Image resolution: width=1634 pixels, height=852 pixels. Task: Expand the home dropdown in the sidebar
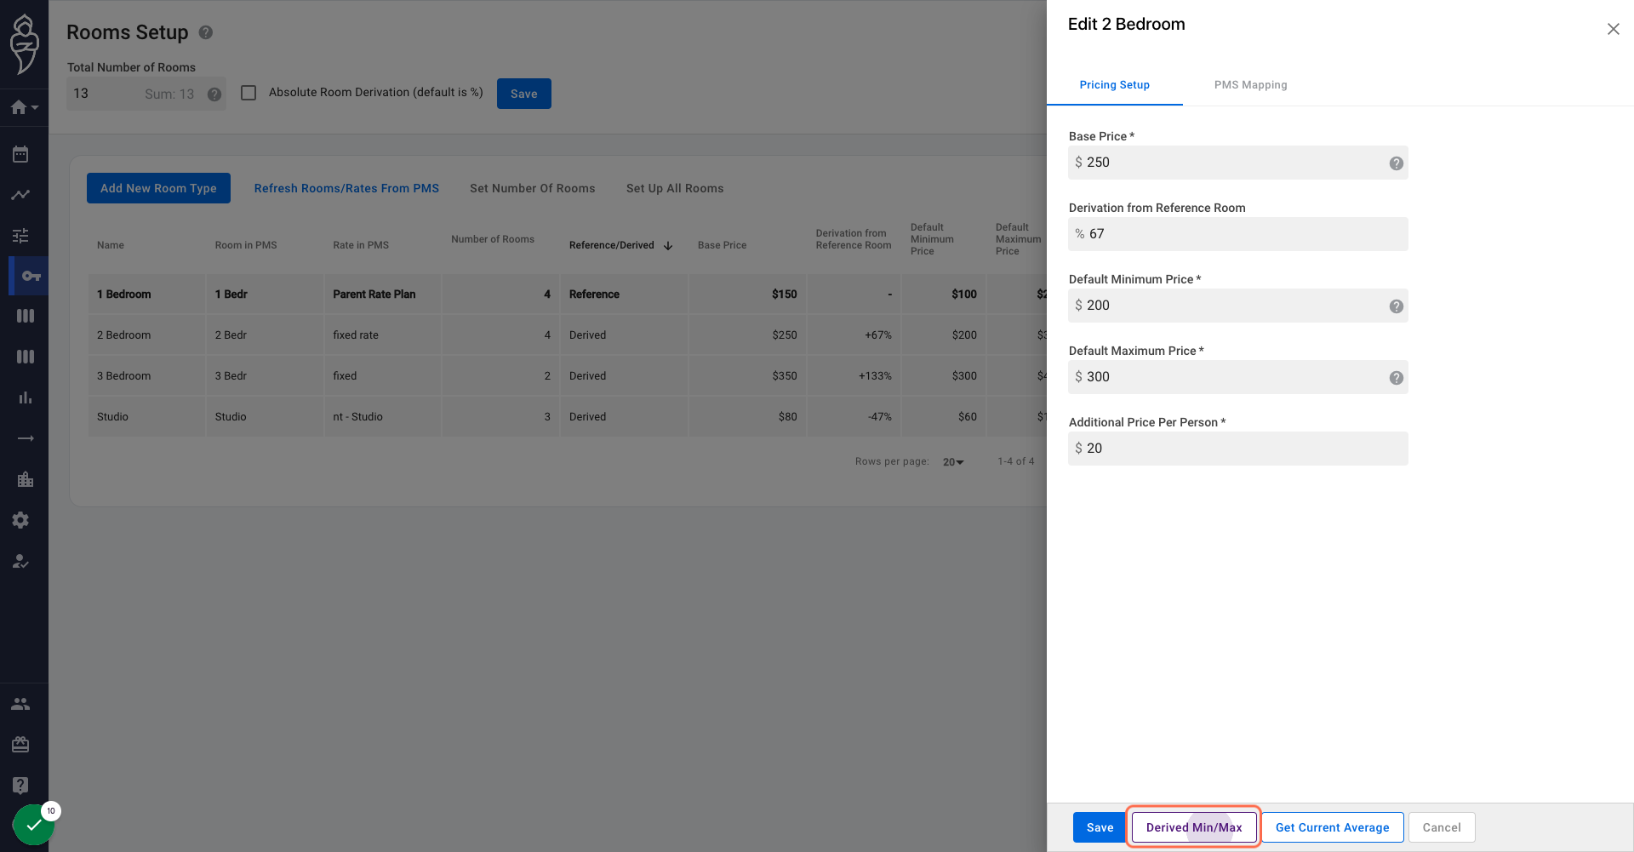[25, 107]
